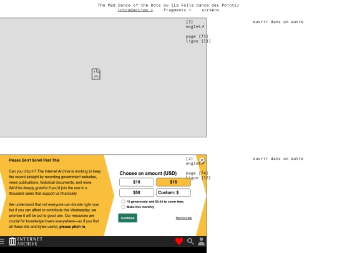Focus the Custom dollar amount field
Viewport: 337px width, 253px height.
coord(184,192)
